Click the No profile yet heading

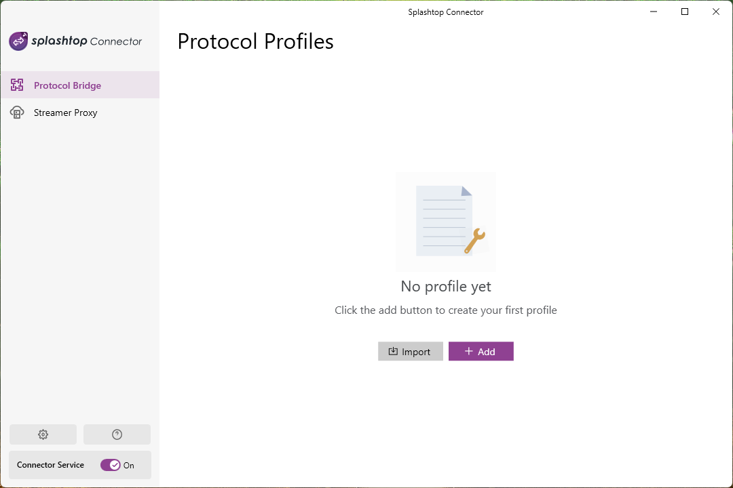pos(445,286)
